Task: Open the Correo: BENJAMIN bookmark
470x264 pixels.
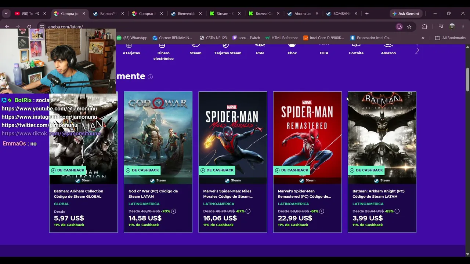Action: pos(173,38)
